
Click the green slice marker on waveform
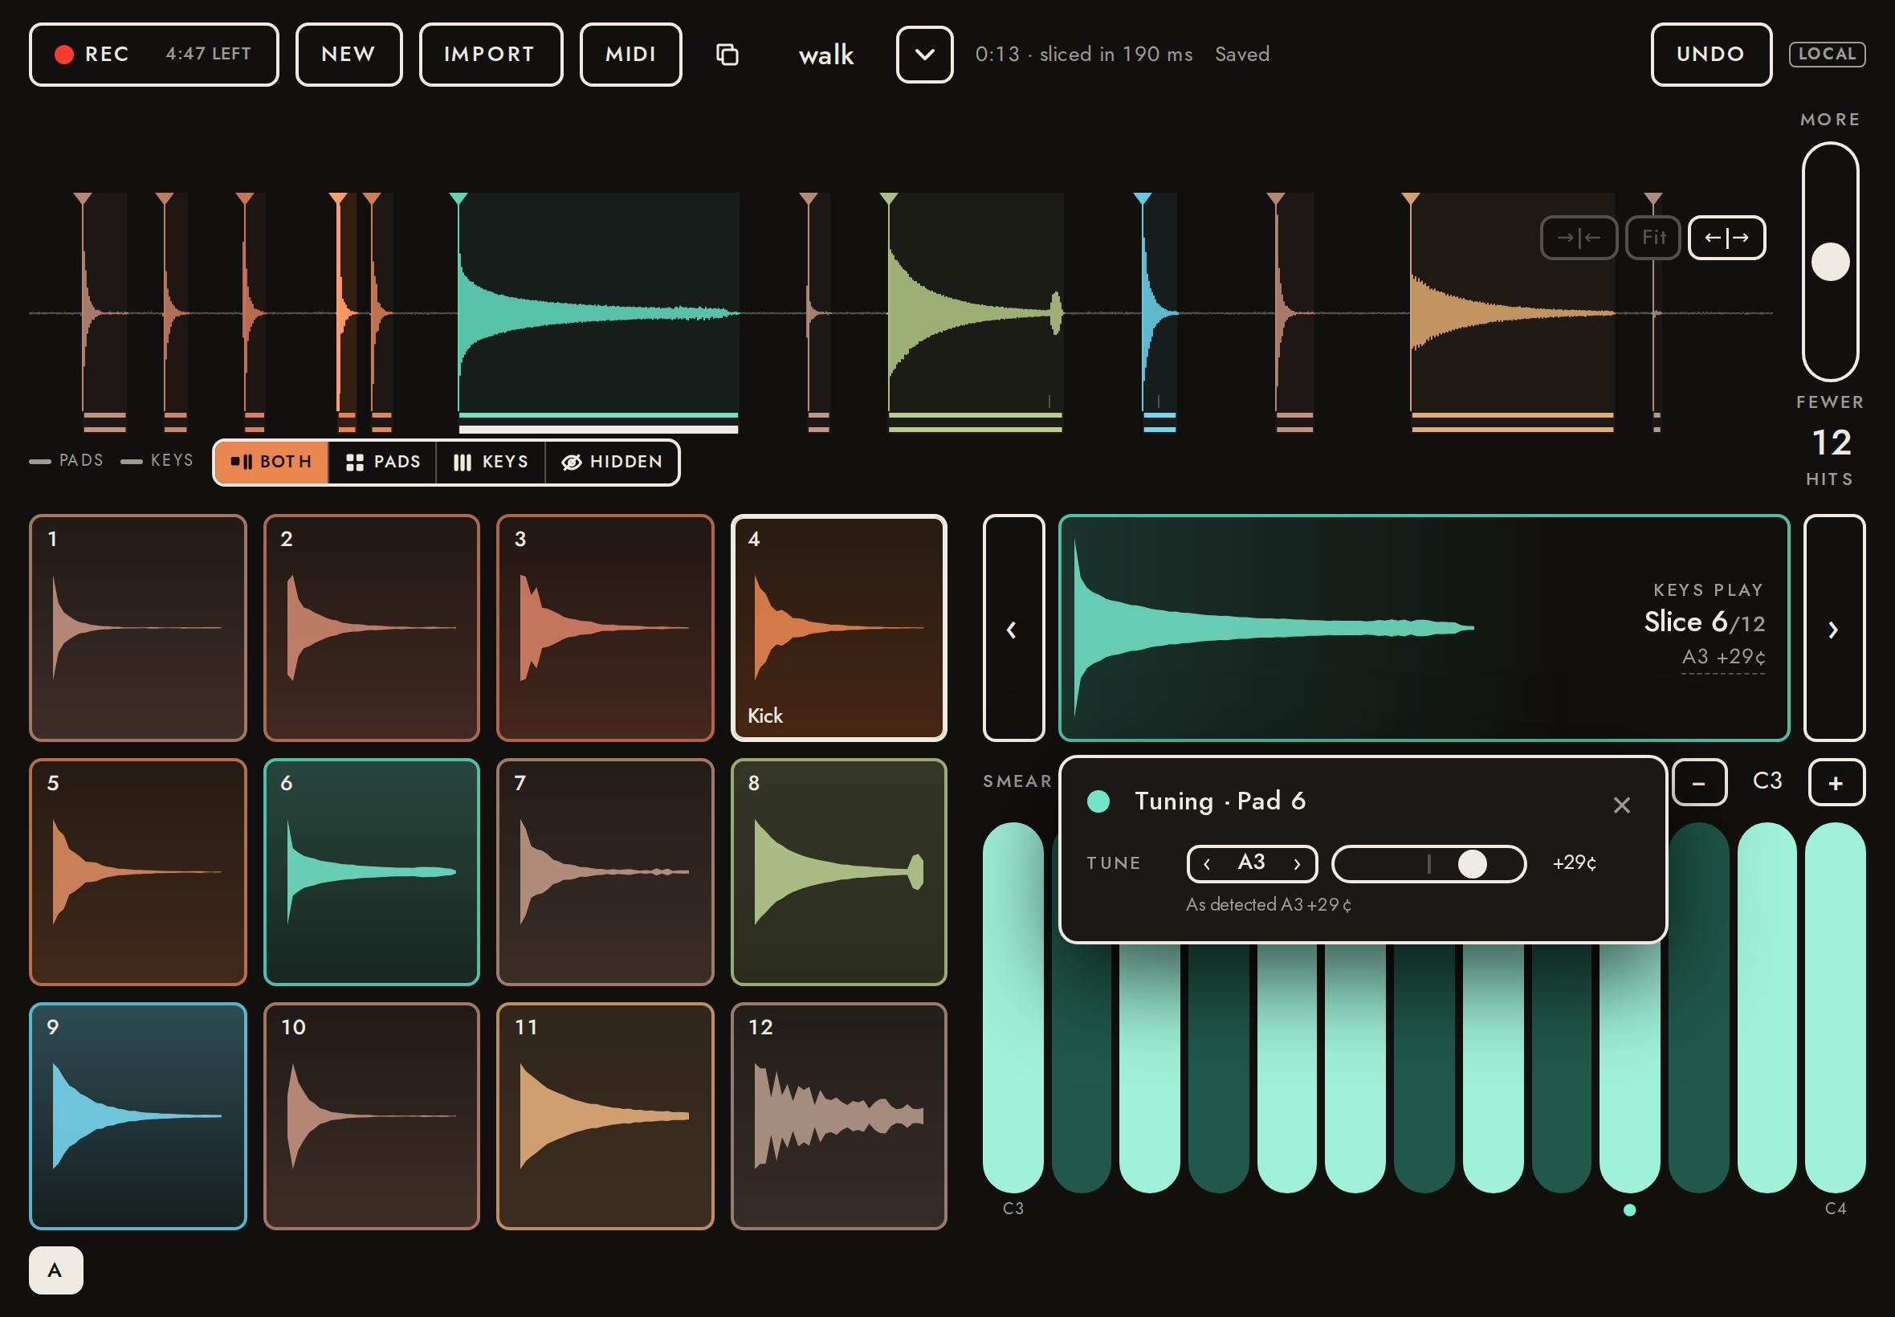[889, 199]
